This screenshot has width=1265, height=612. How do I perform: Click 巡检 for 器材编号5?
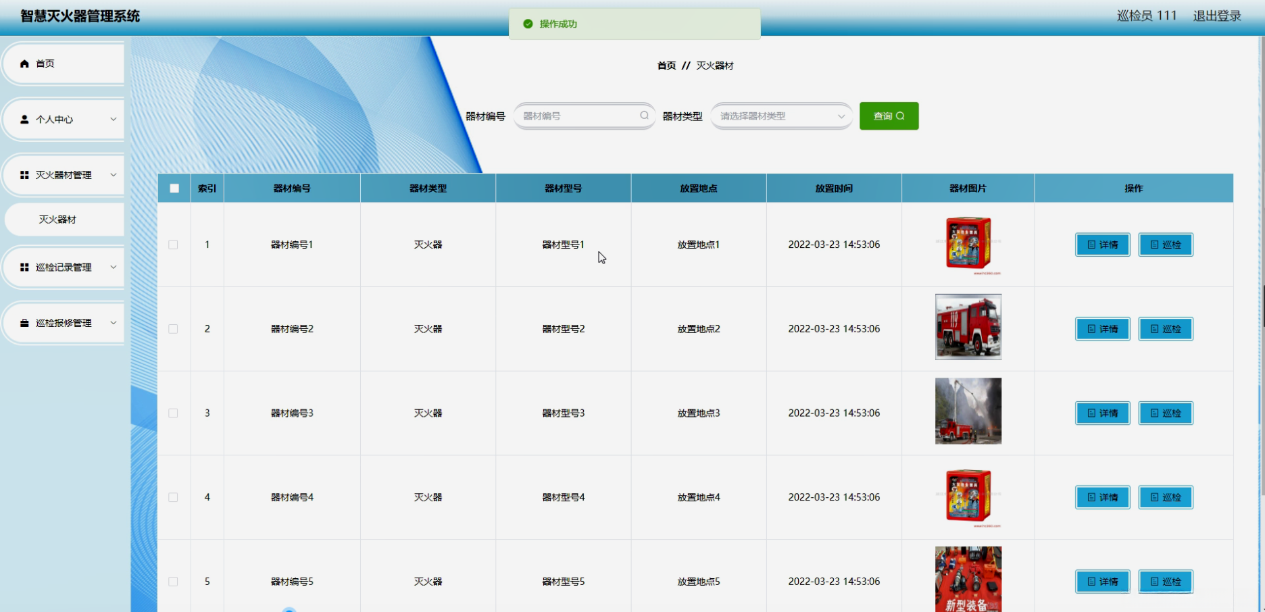[x=1166, y=582]
